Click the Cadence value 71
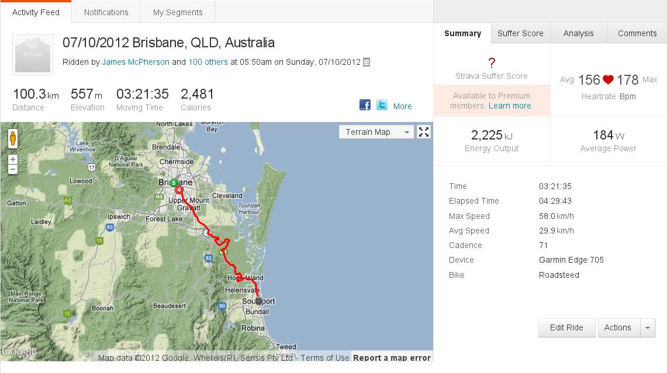The height and width of the screenshot is (373, 667). (x=543, y=245)
